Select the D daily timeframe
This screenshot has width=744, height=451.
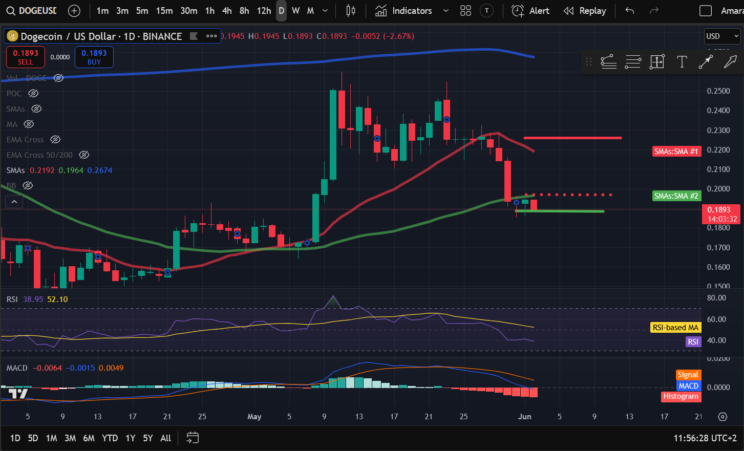tap(281, 11)
